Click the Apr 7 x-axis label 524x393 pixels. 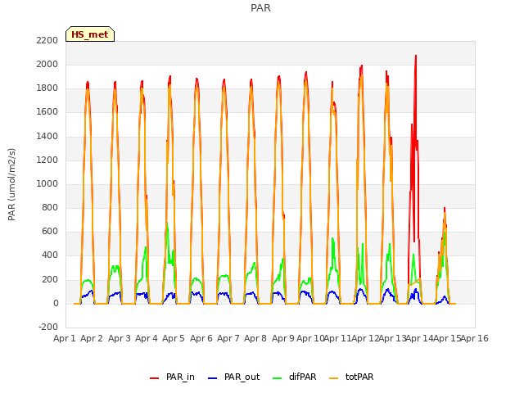228,338
